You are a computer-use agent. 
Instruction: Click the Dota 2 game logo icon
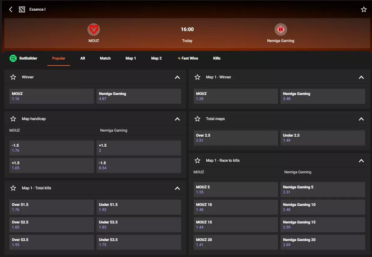click(x=22, y=9)
